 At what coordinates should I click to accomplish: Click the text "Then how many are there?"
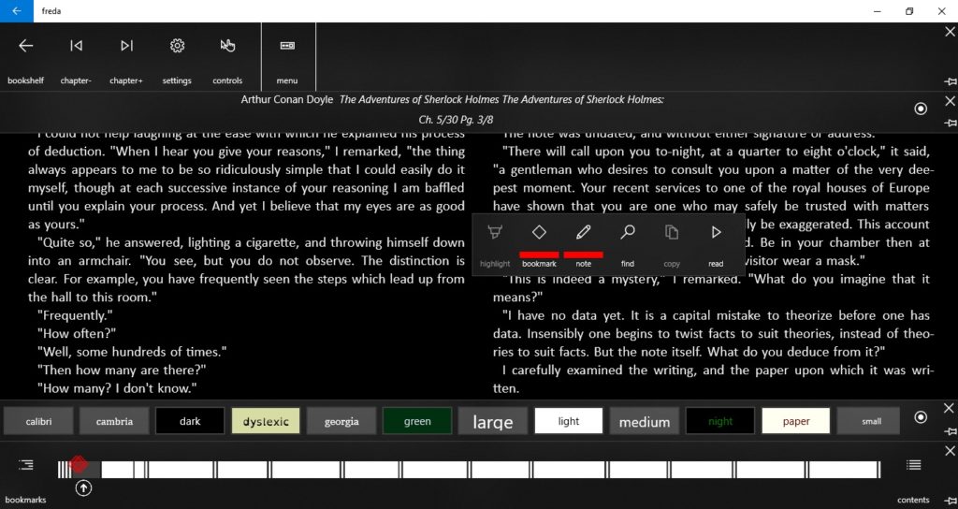coord(122,370)
